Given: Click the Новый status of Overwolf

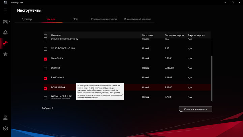Looking at the screenshot, I should [146, 68].
